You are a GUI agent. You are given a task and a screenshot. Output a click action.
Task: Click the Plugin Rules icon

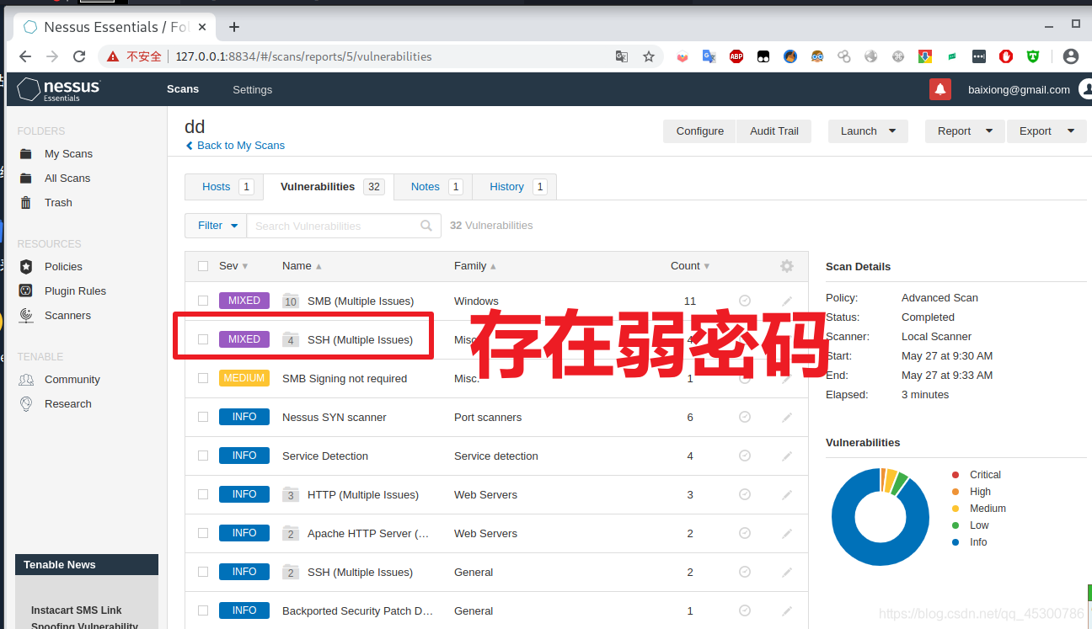point(26,291)
